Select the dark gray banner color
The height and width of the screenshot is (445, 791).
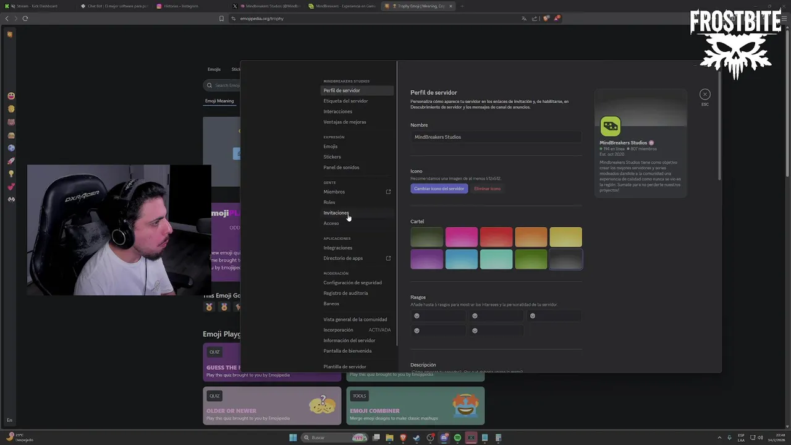point(565,259)
